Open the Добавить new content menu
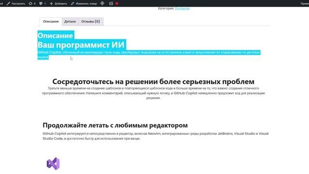The image size is (309, 174). point(58,3)
